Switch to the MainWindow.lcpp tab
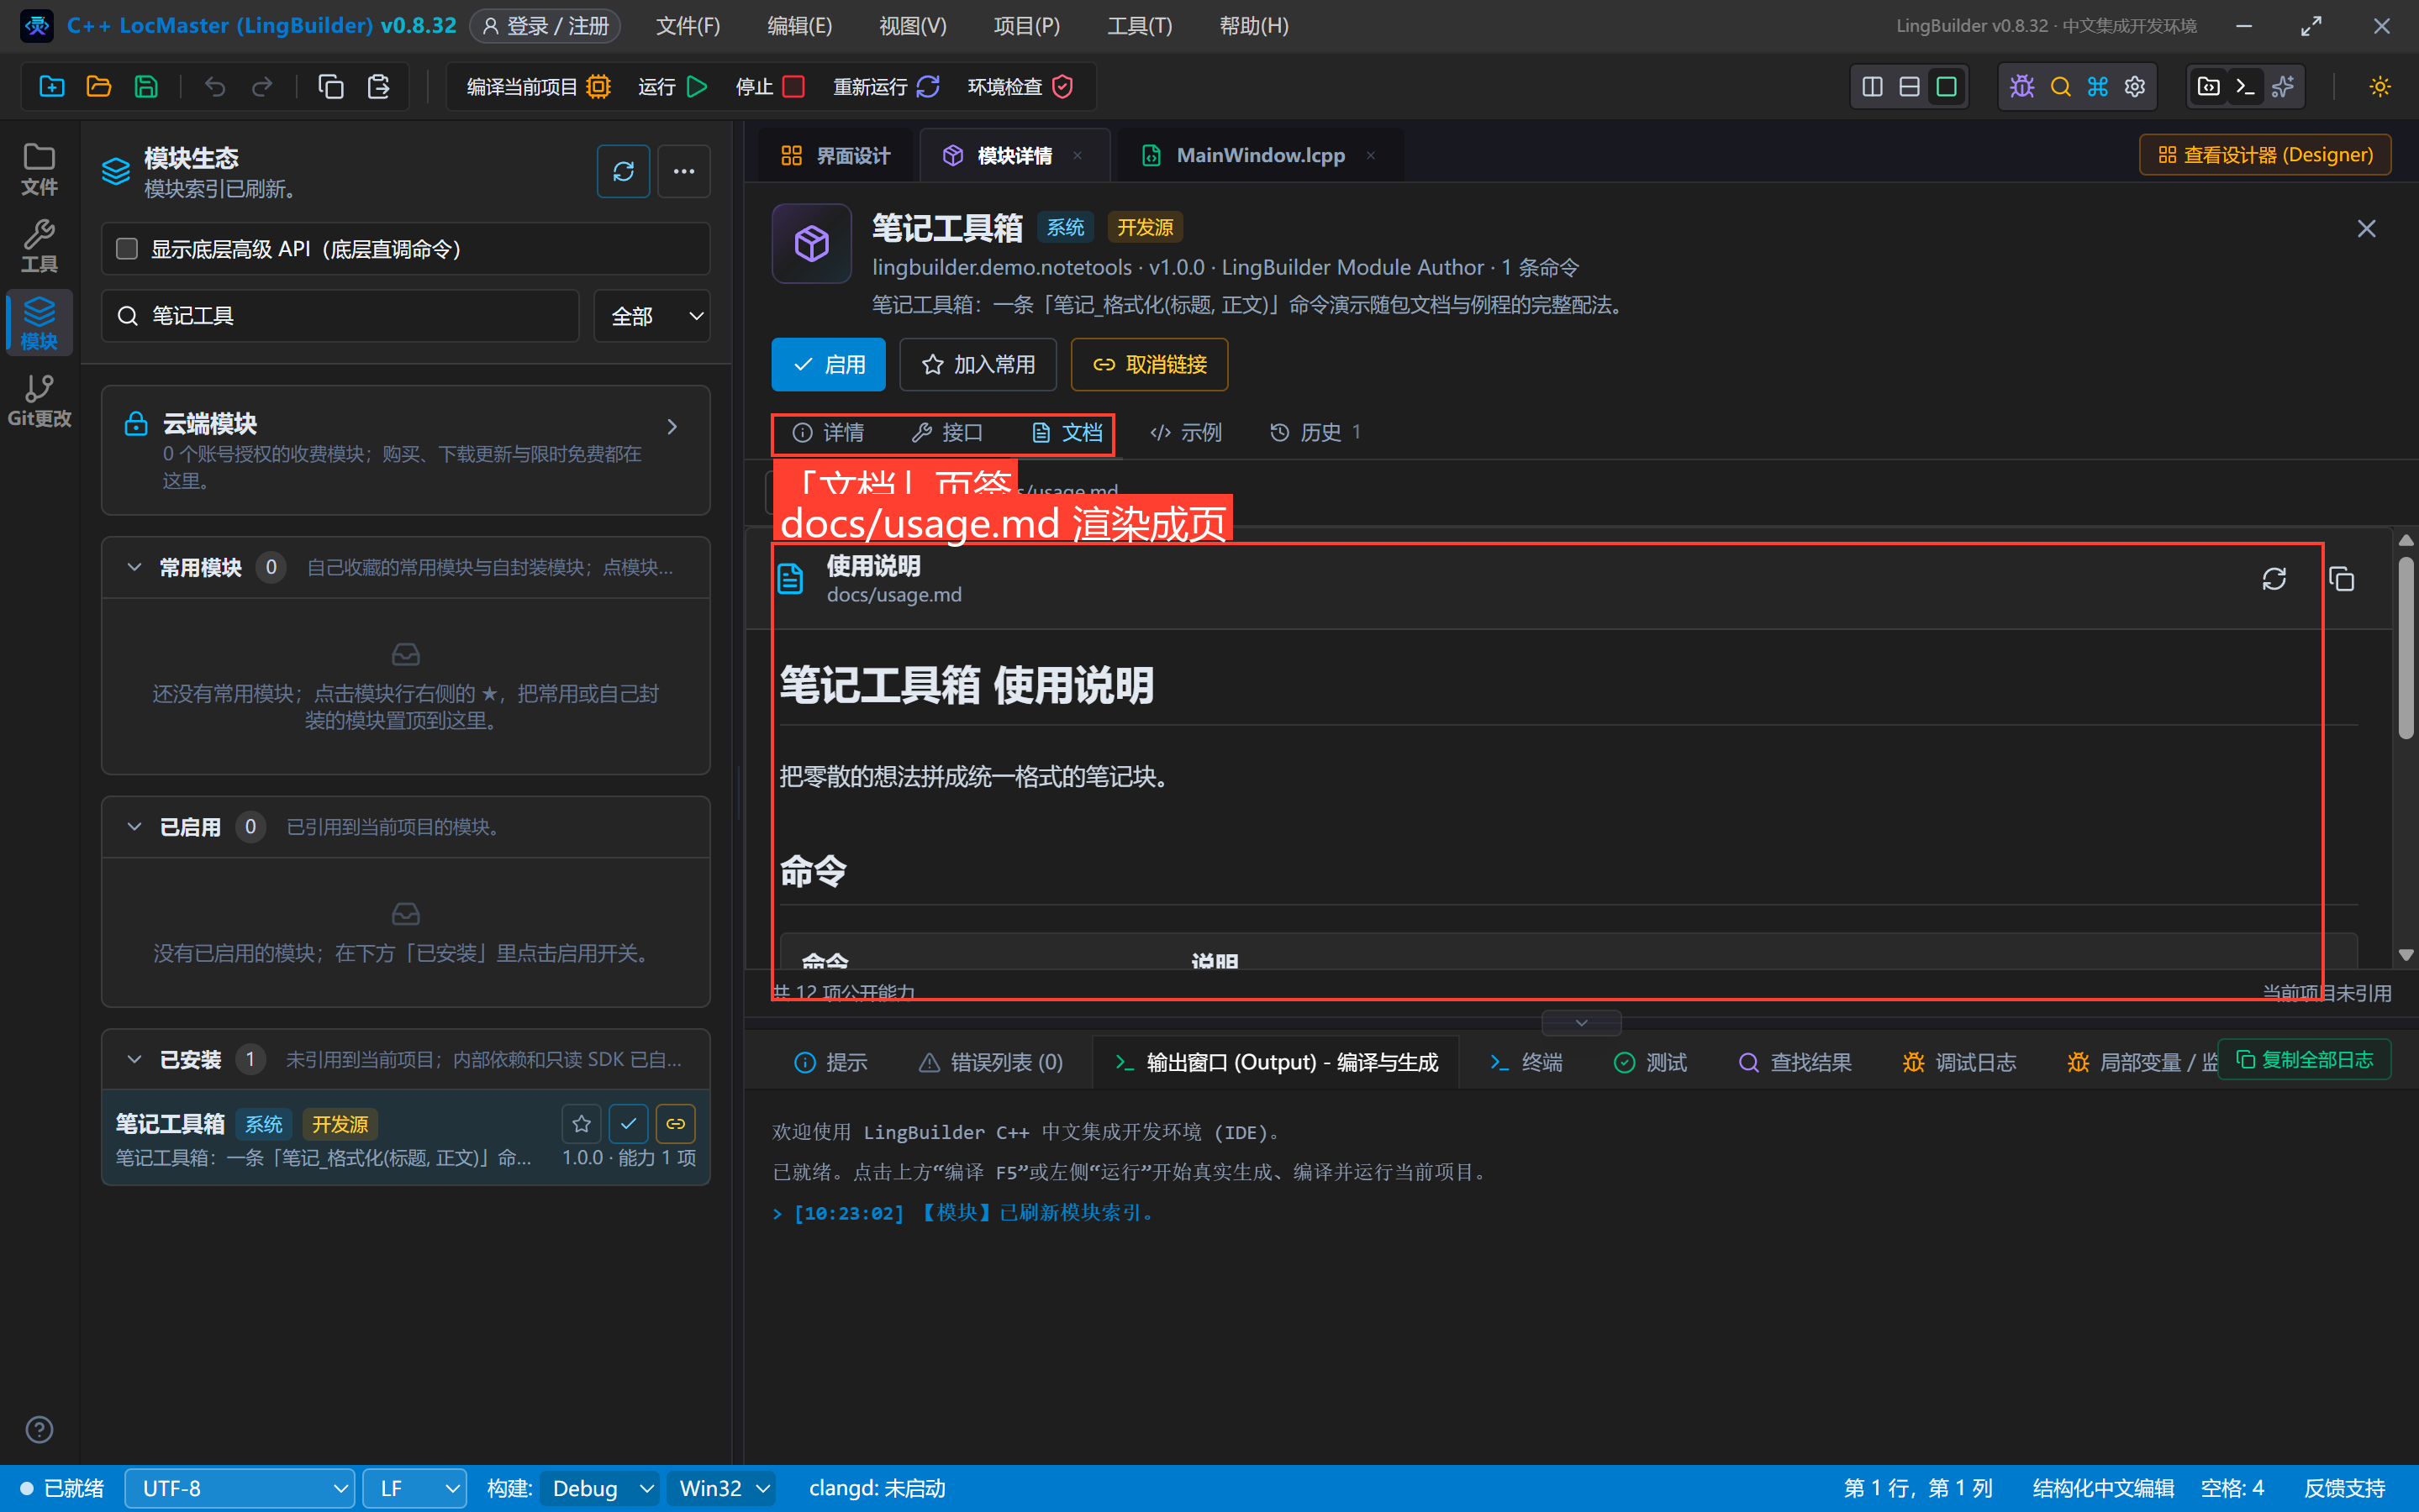2419x1512 pixels. [x=1260, y=155]
